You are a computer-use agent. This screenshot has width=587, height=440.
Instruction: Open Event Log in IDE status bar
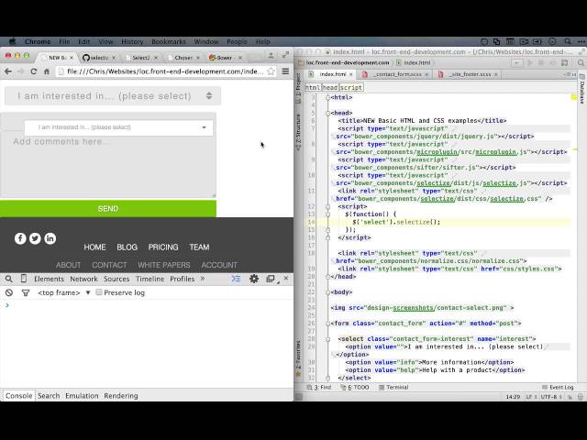click(558, 387)
